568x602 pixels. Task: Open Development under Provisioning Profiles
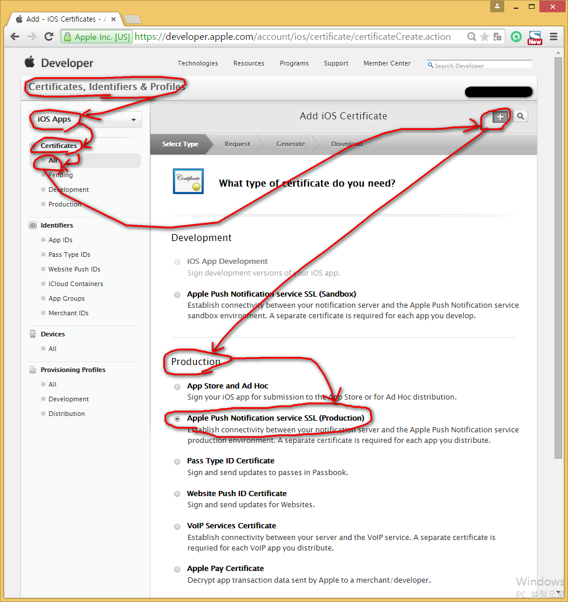(x=68, y=399)
